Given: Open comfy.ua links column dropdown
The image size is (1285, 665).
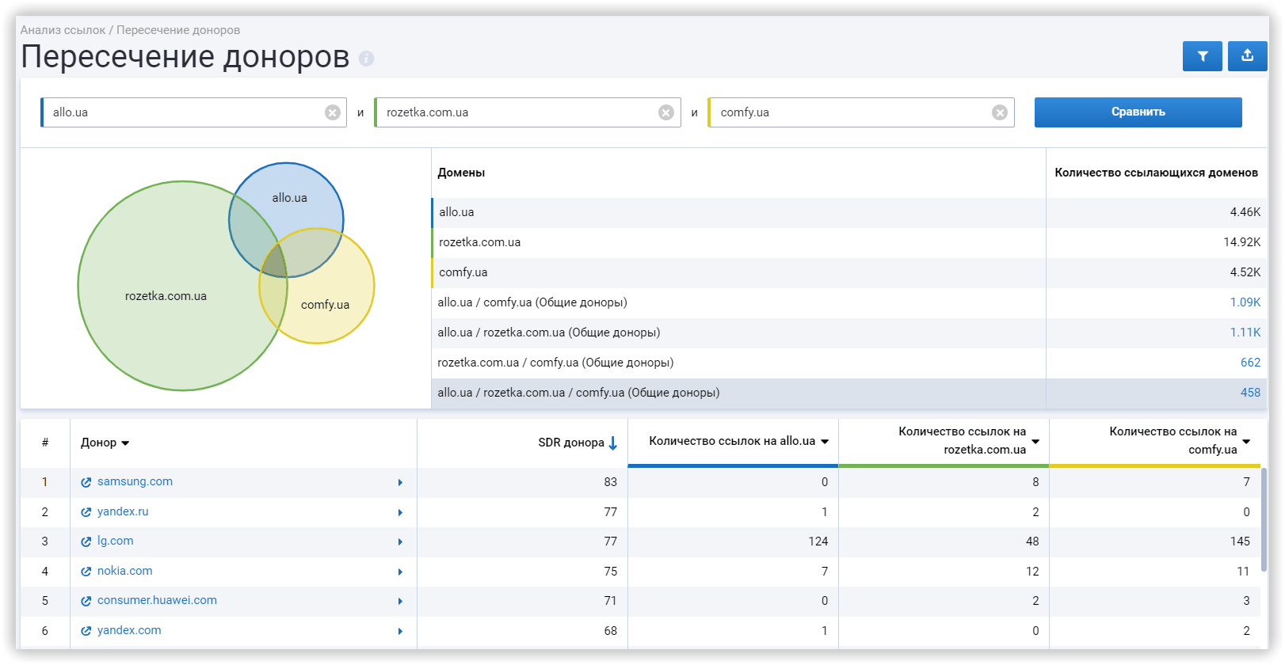Looking at the screenshot, I should coord(1246,442).
